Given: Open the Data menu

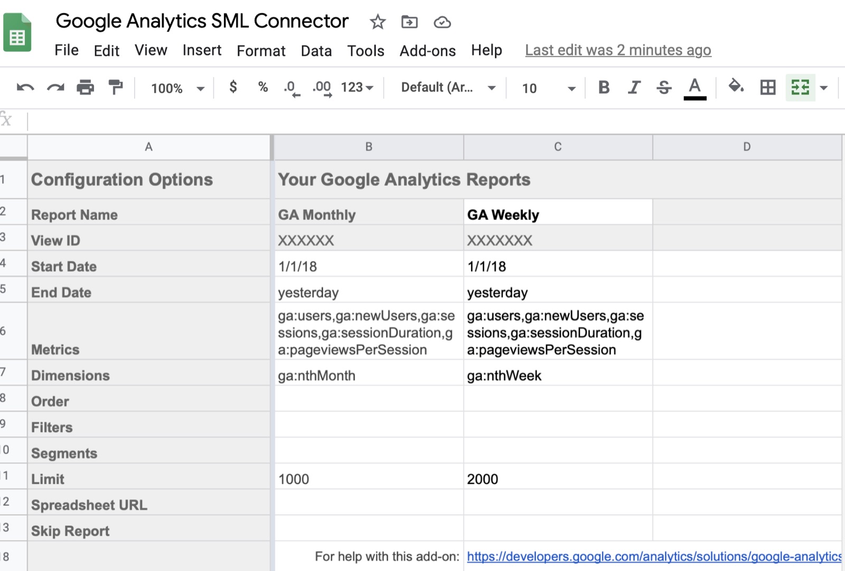Looking at the screenshot, I should pos(316,51).
